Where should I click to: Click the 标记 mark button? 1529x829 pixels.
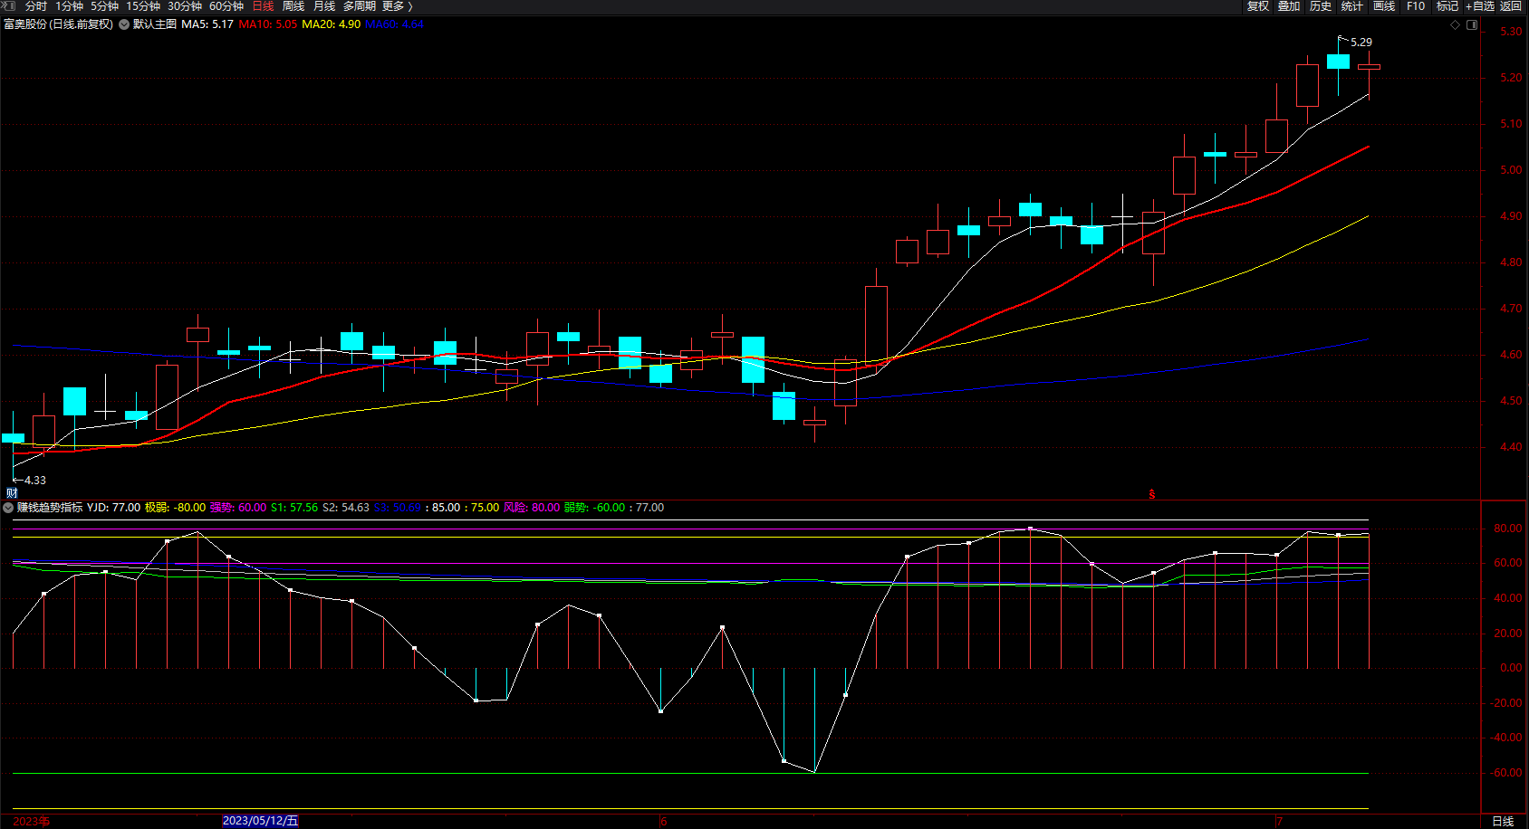[1447, 6]
